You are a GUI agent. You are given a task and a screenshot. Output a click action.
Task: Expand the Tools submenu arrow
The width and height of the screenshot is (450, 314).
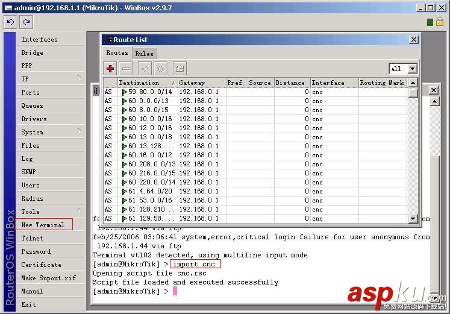click(79, 211)
